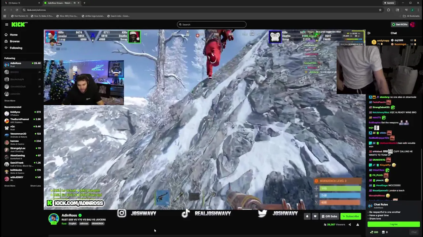Expand Following list with Show more
This screenshot has width=423, height=237.
coord(10,101)
